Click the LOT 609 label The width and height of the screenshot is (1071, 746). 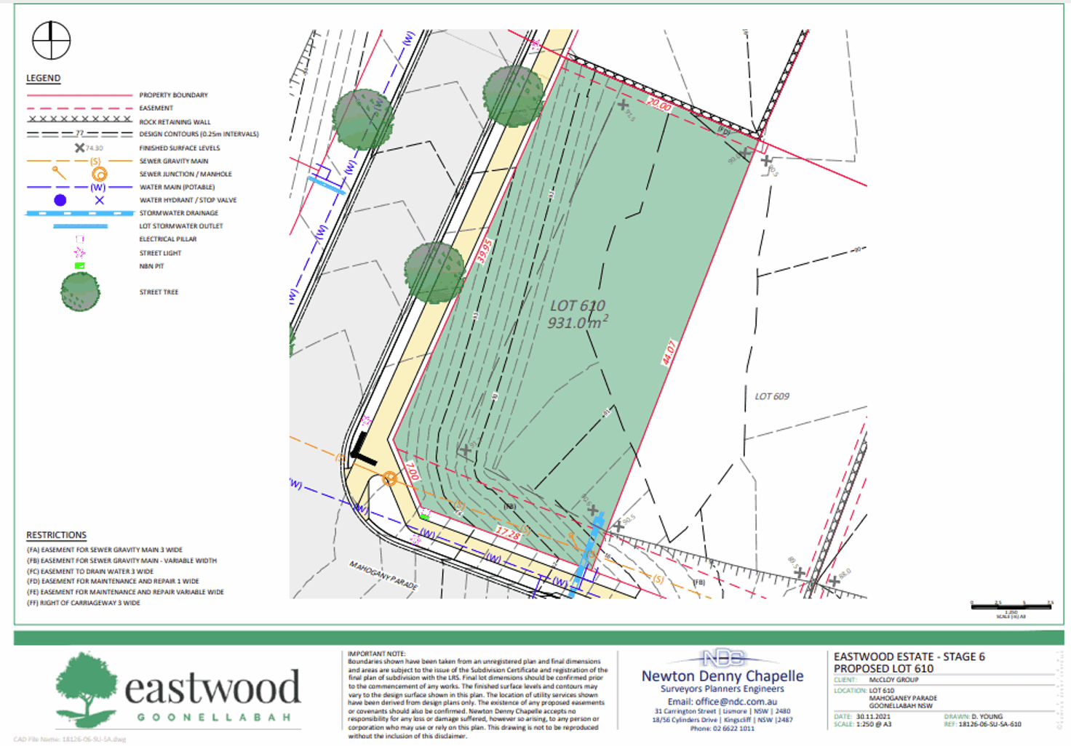[772, 396]
